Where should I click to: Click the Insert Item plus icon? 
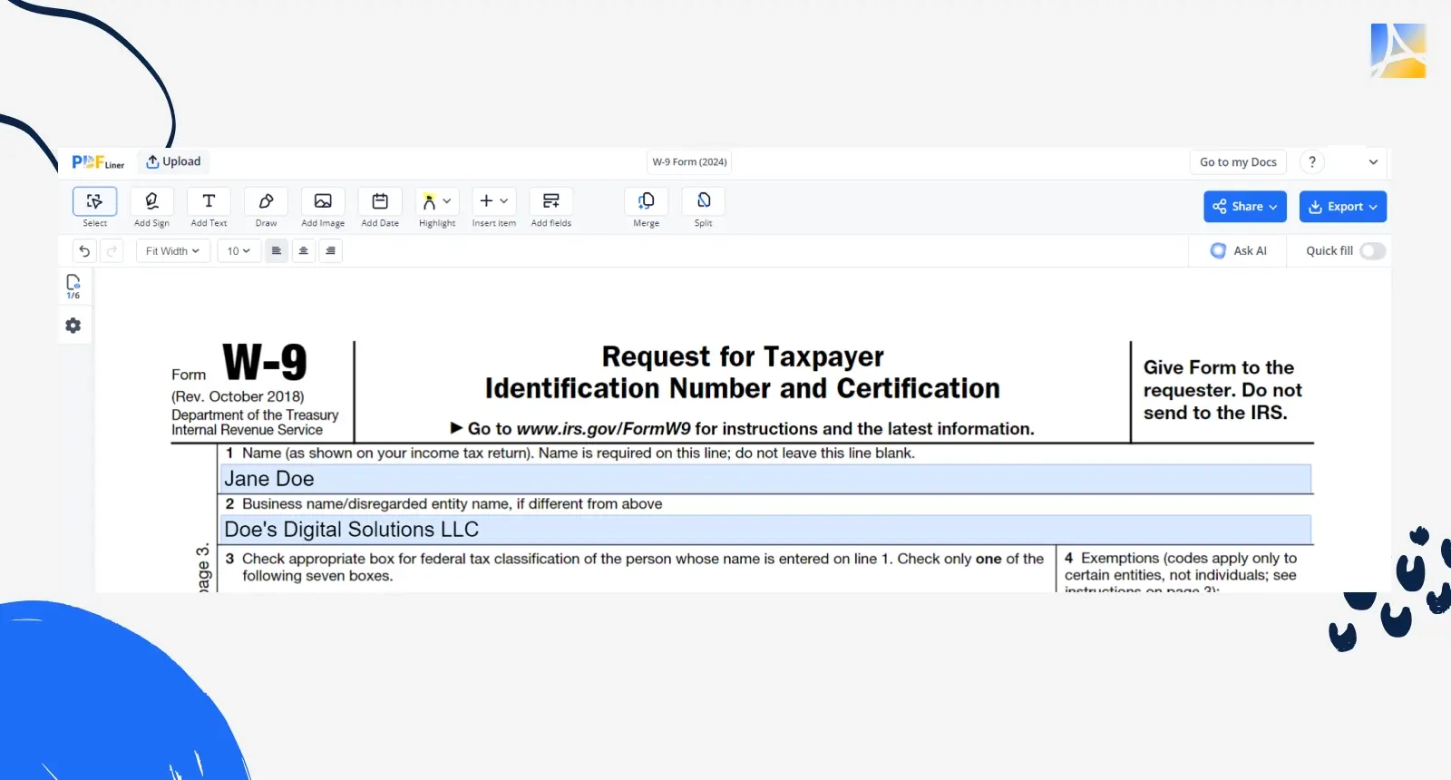pos(486,200)
